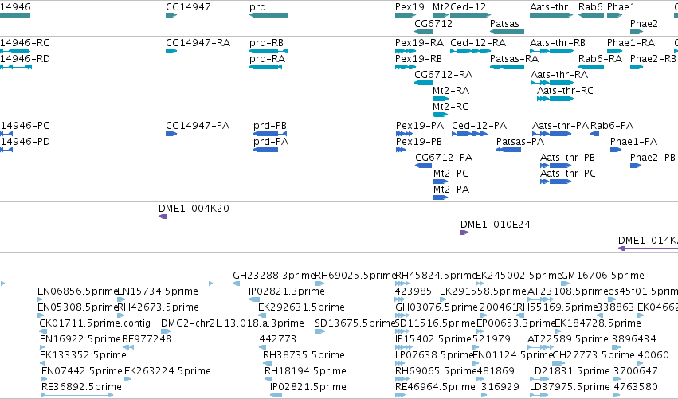The height and width of the screenshot is (399, 678).
Task: Select protein Pex19-PB
Action: pyautogui.click(x=401, y=150)
